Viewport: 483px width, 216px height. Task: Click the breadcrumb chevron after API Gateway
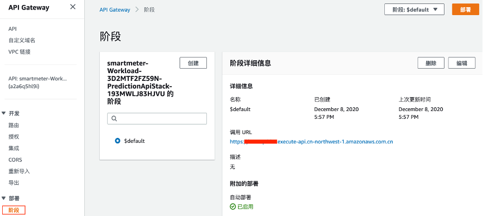point(137,10)
